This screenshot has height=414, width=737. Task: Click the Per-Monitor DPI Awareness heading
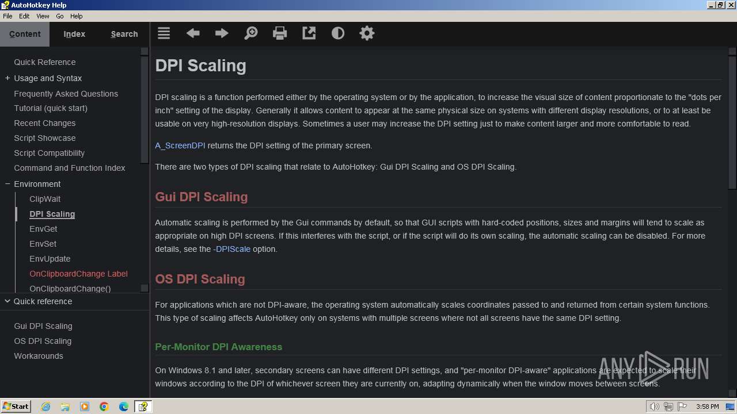click(x=219, y=347)
